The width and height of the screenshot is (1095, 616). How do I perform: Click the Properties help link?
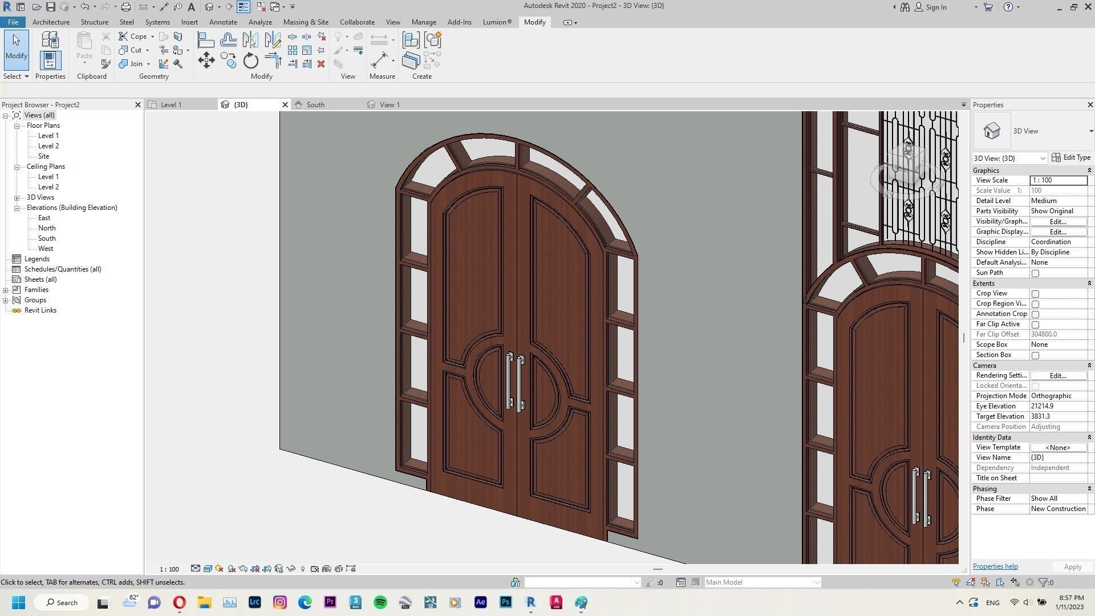(995, 566)
